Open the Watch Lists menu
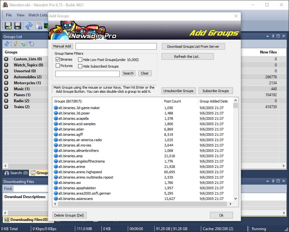The height and width of the screenshot is (232, 289). pos(38,15)
